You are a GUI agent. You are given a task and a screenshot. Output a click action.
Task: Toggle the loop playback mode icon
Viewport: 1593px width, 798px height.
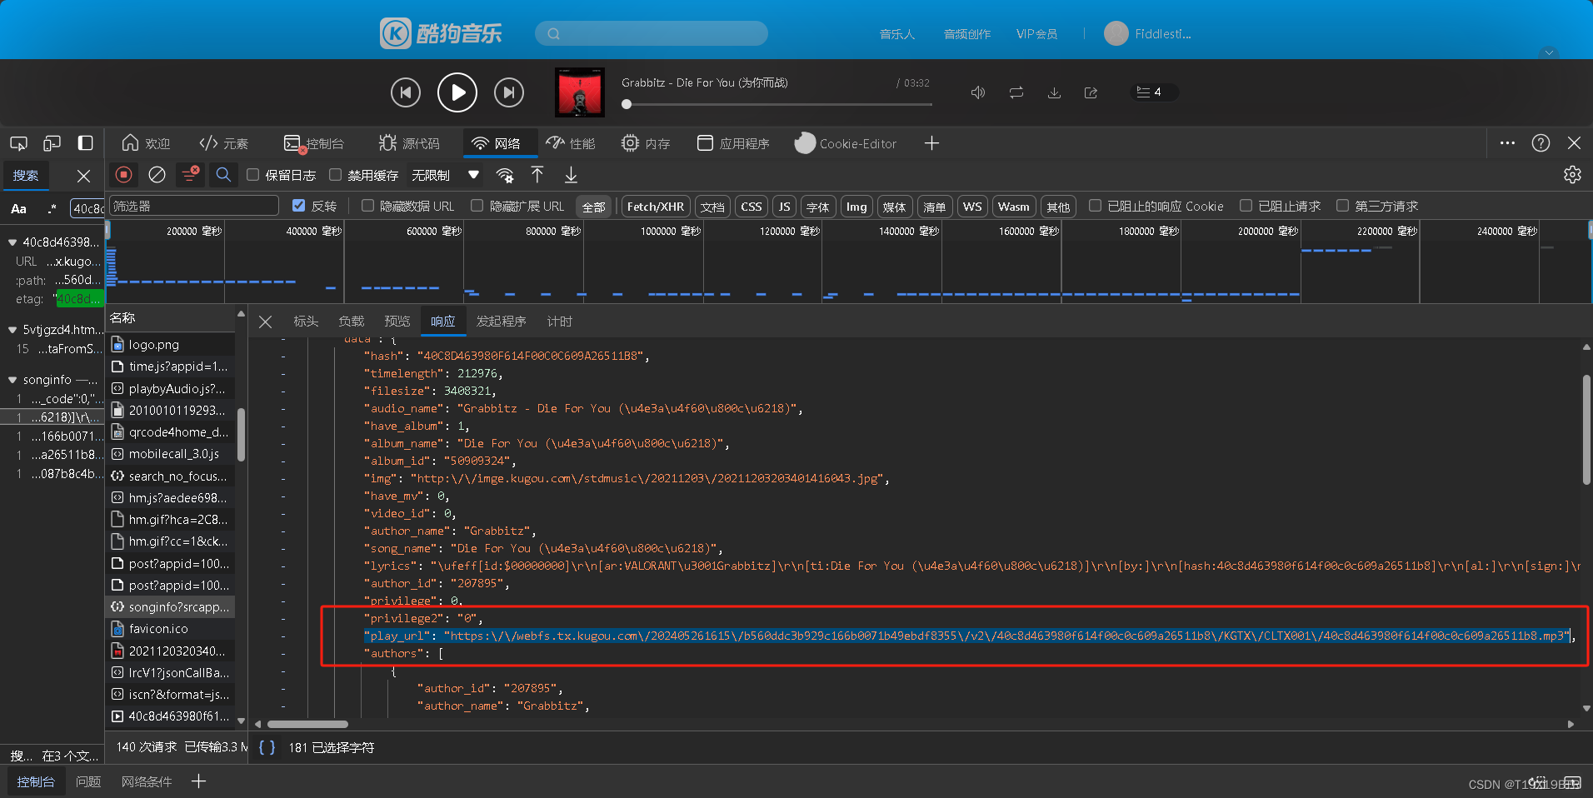coord(1016,92)
